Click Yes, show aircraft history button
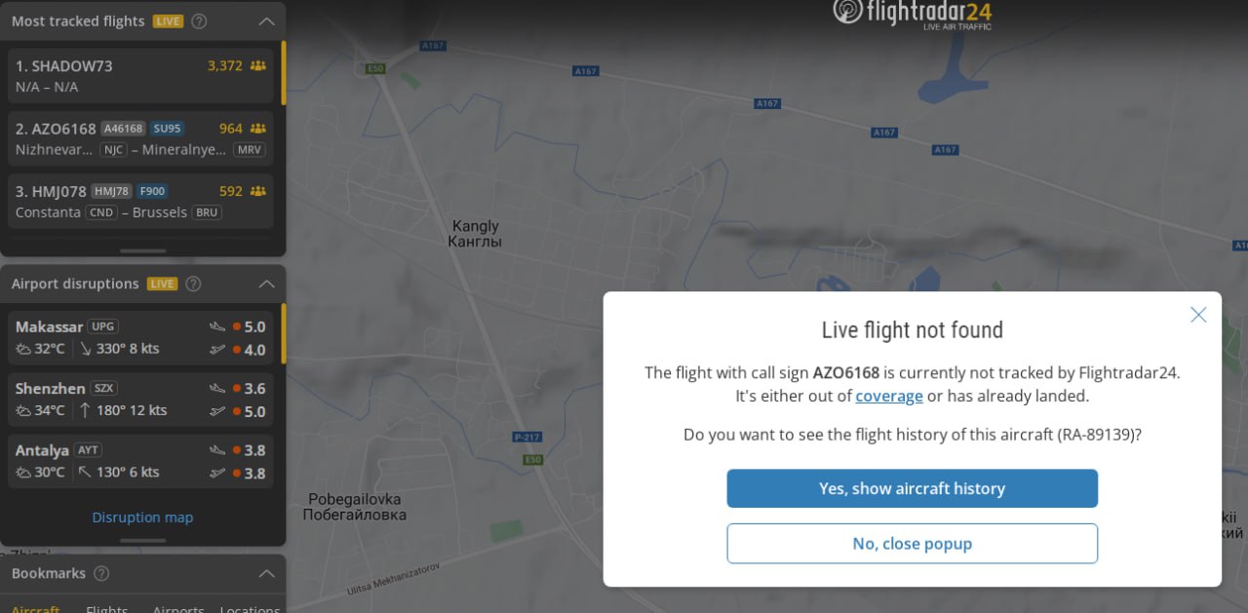 tap(912, 488)
